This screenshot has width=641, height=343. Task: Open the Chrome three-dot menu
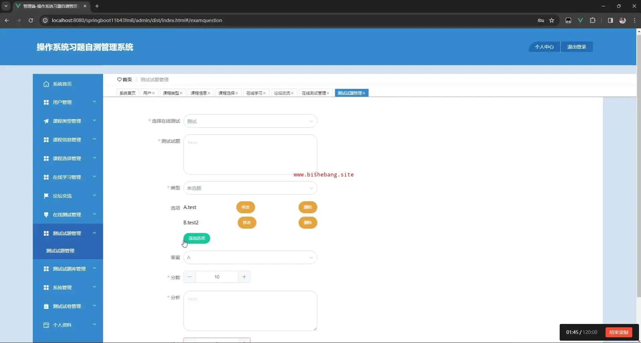[x=635, y=20]
